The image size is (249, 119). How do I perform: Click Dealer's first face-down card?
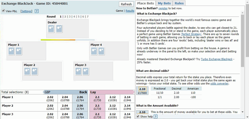[x=51, y=29]
